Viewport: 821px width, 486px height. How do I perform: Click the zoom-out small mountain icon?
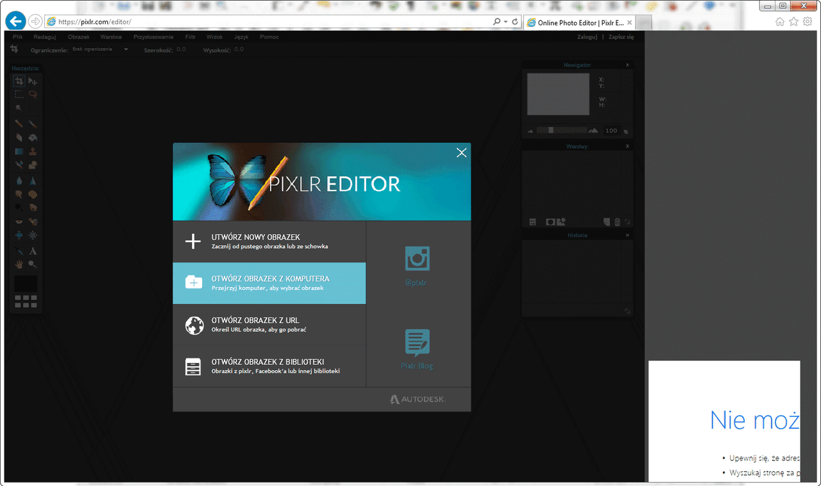point(530,131)
